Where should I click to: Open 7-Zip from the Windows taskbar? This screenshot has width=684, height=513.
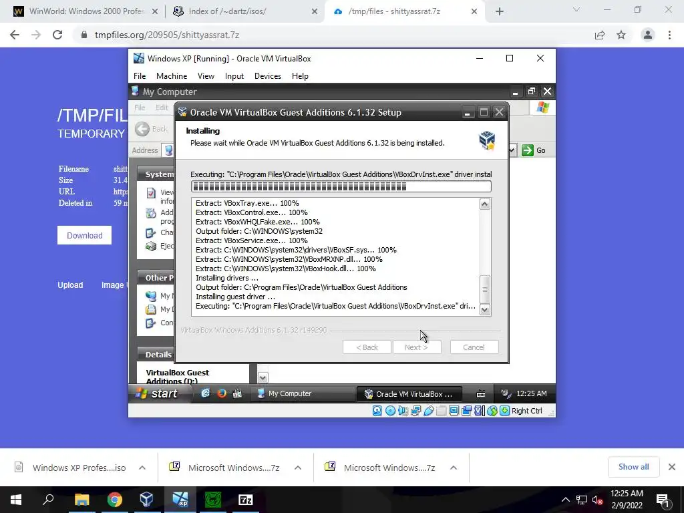coord(246,500)
